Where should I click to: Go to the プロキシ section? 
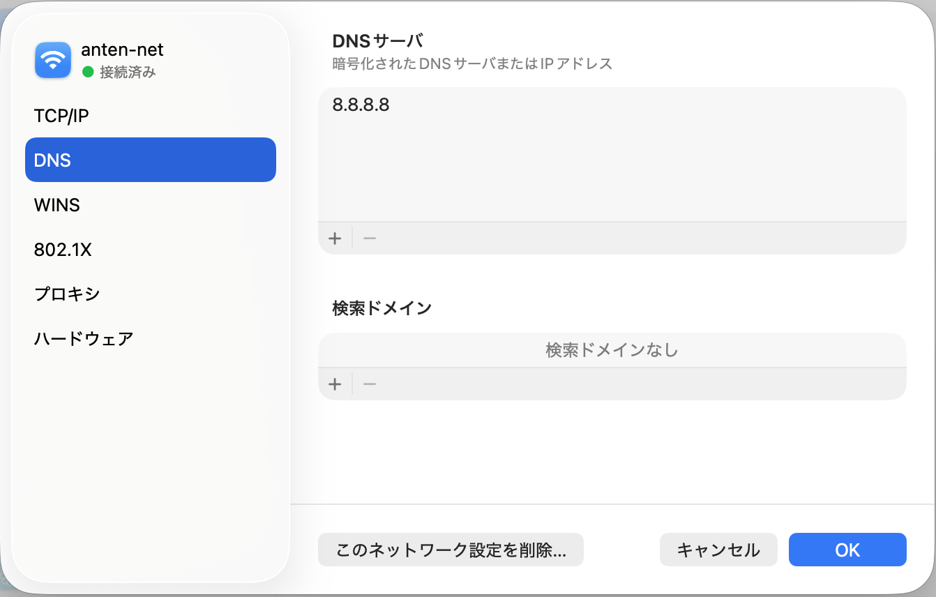pos(67,294)
